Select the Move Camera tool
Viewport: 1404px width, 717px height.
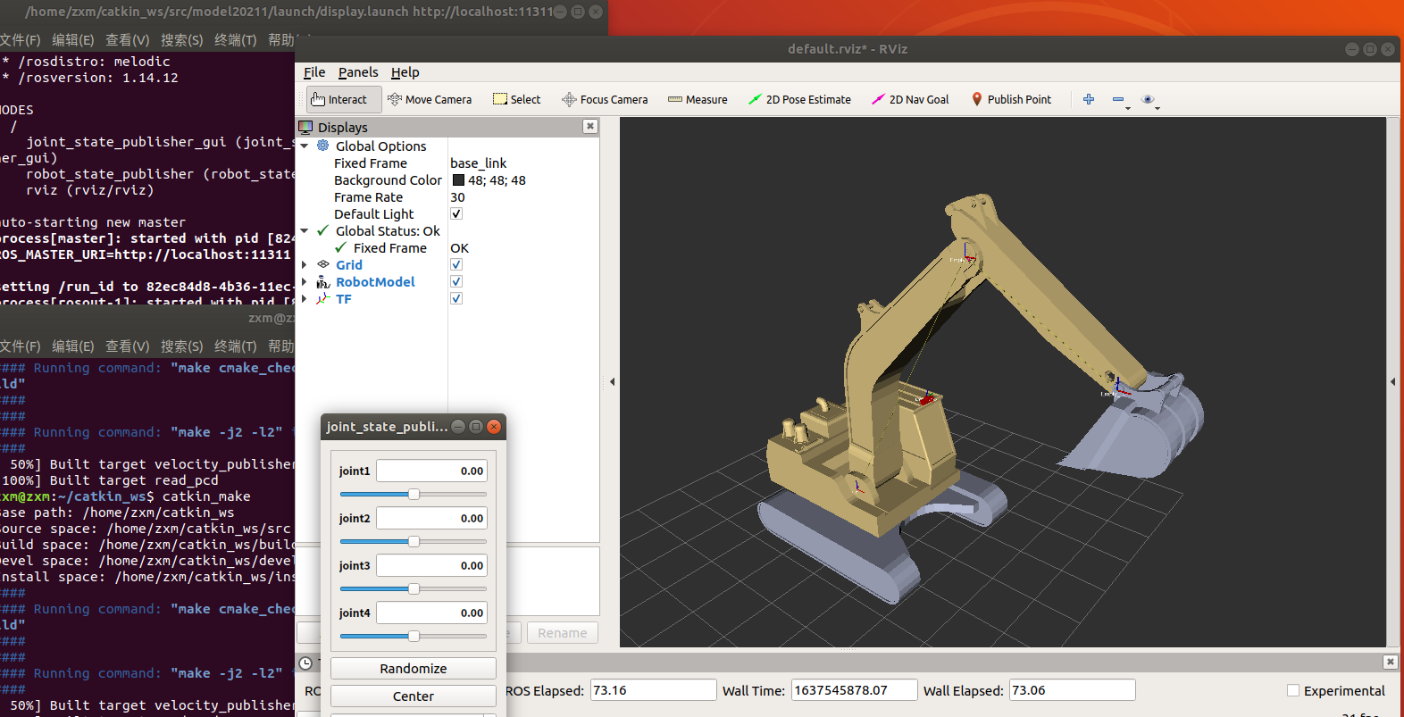pyautogui.click(x=430, y=99)
